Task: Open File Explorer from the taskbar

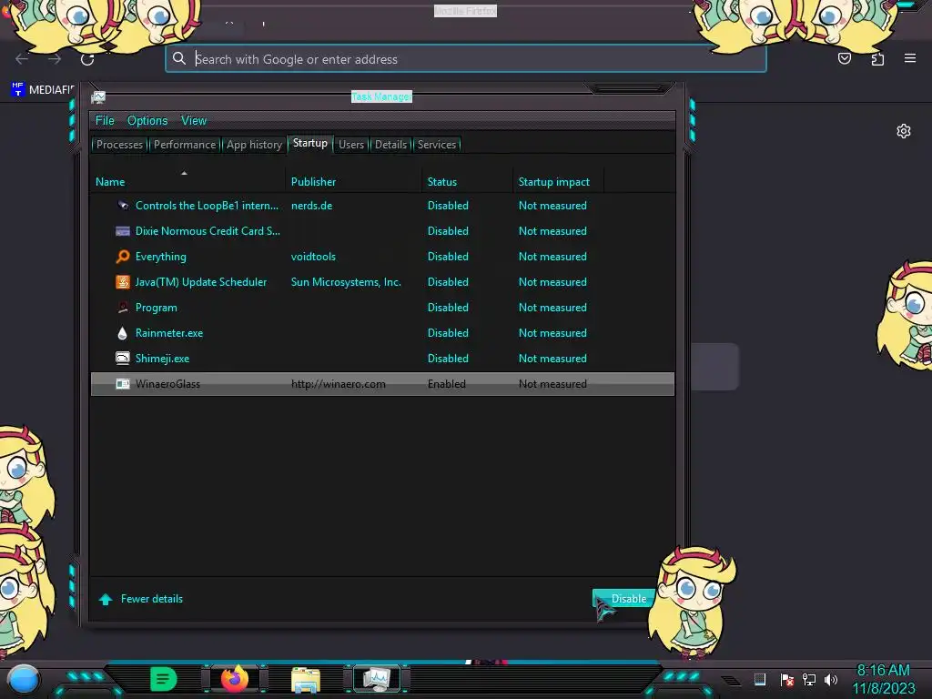Action: (x=306, y=679)
